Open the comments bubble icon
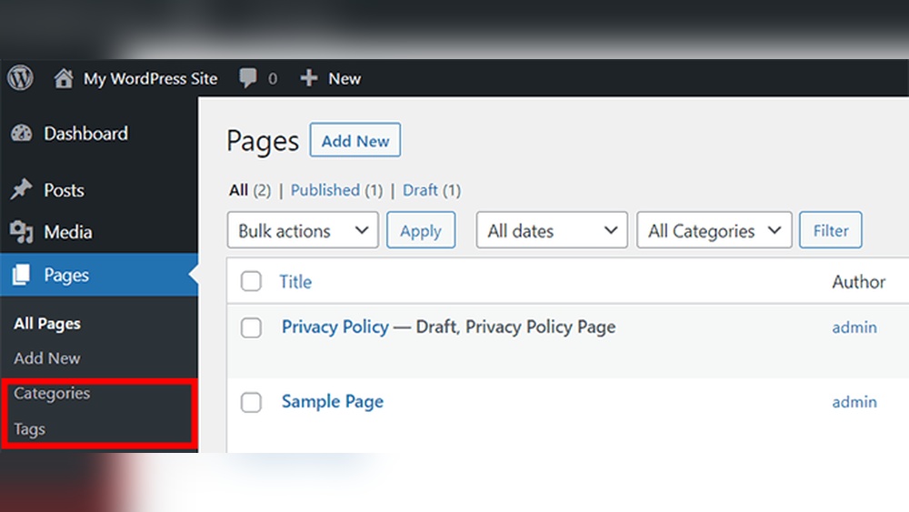Viewport: 909px width, 512px height. click(248, 77)
